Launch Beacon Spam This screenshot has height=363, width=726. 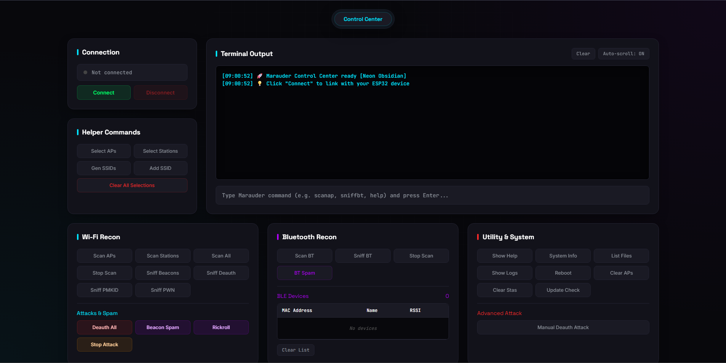[163, 328]
